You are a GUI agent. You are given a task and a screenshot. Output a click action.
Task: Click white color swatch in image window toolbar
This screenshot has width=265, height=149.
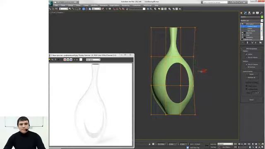coord(81,60)
